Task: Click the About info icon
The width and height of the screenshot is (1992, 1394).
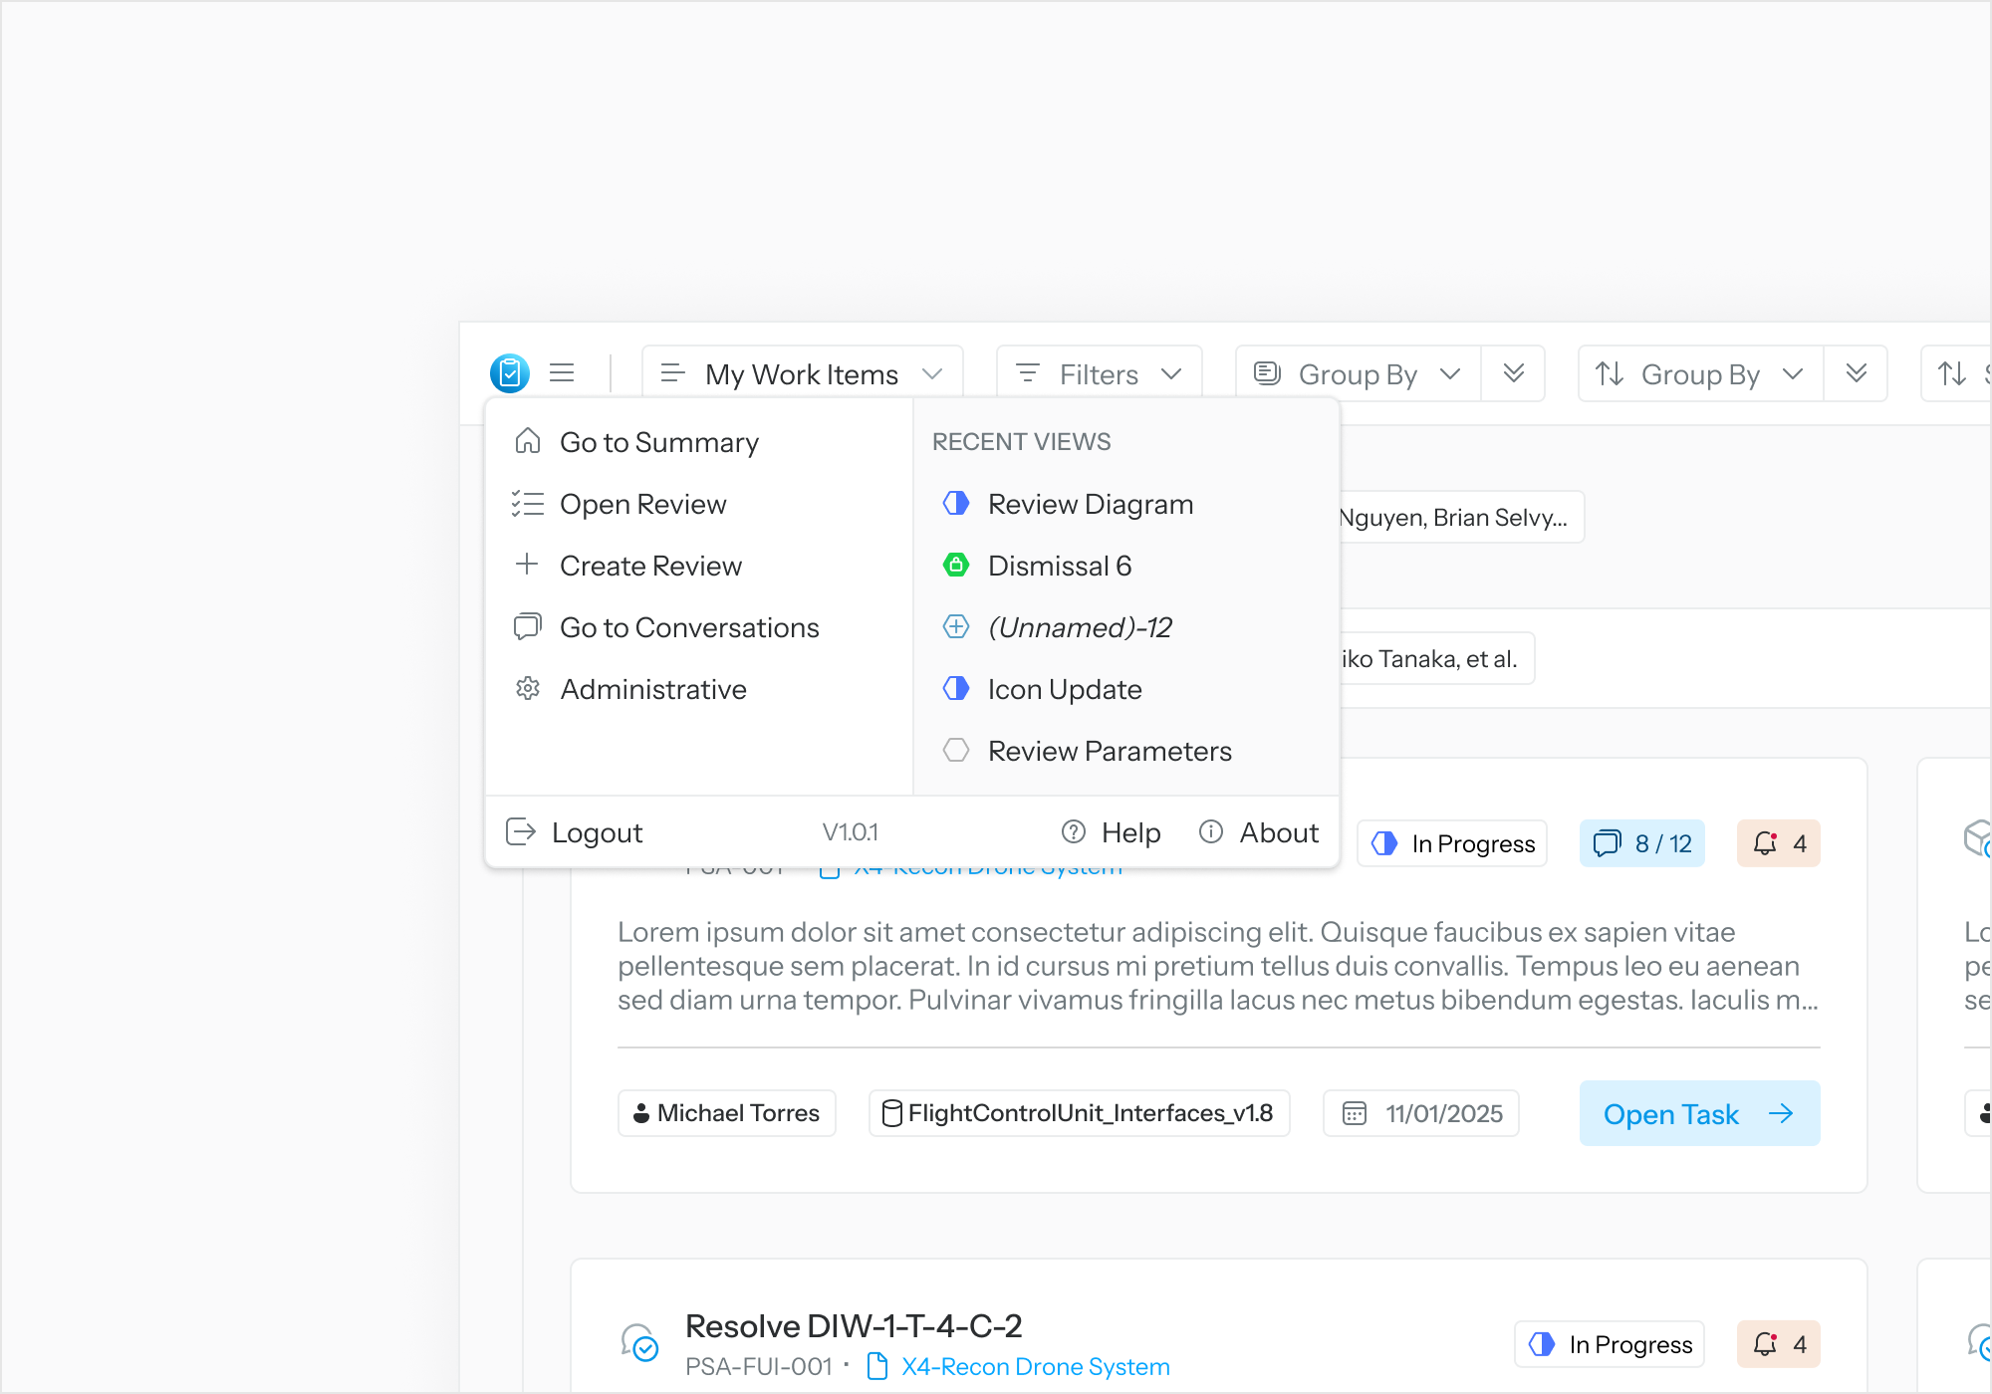Action: tap(1211, 832)
